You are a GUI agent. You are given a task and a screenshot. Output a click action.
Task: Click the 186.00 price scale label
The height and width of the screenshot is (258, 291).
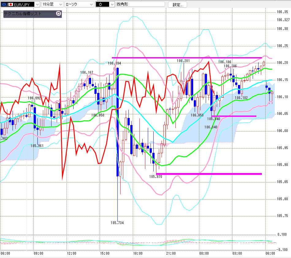click(x=282, y=131)
